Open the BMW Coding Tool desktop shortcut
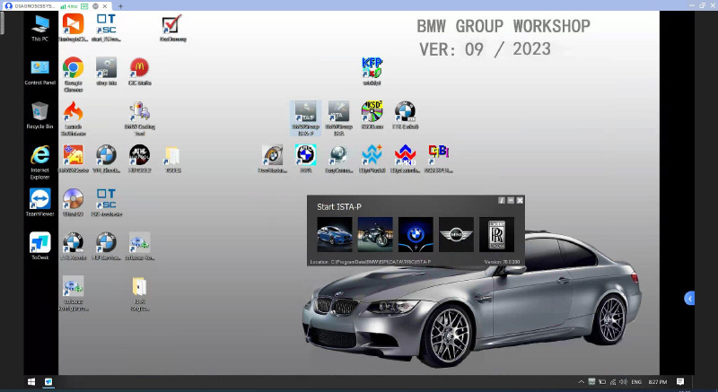718x392 pixels. [x=138, y=112]
